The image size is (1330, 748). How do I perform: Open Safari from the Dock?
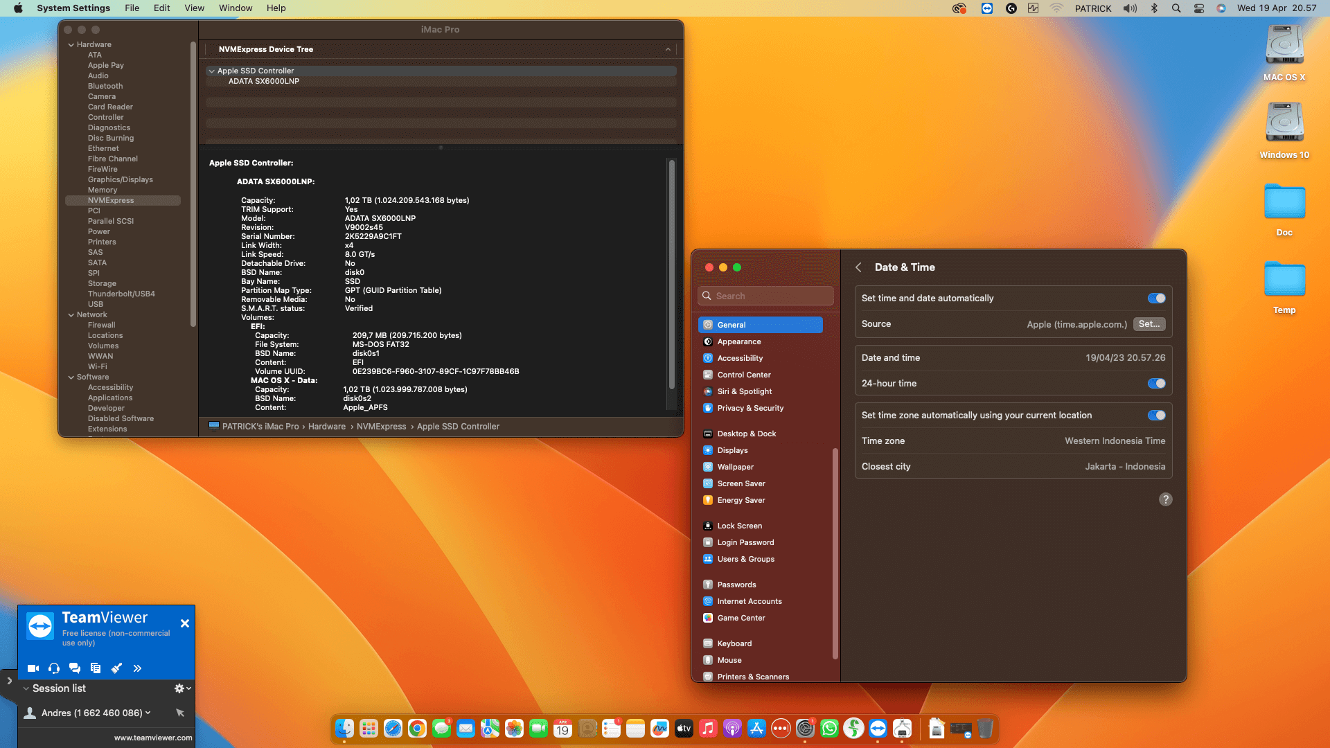point(393,729)
